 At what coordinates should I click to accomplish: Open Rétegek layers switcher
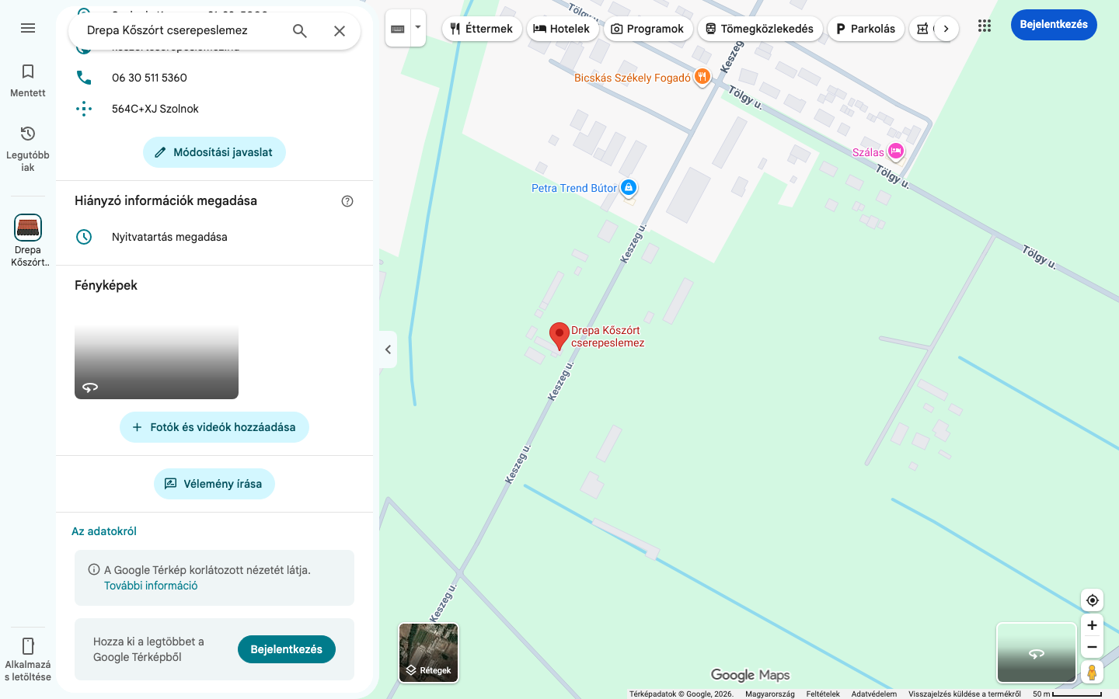(429, 653)
